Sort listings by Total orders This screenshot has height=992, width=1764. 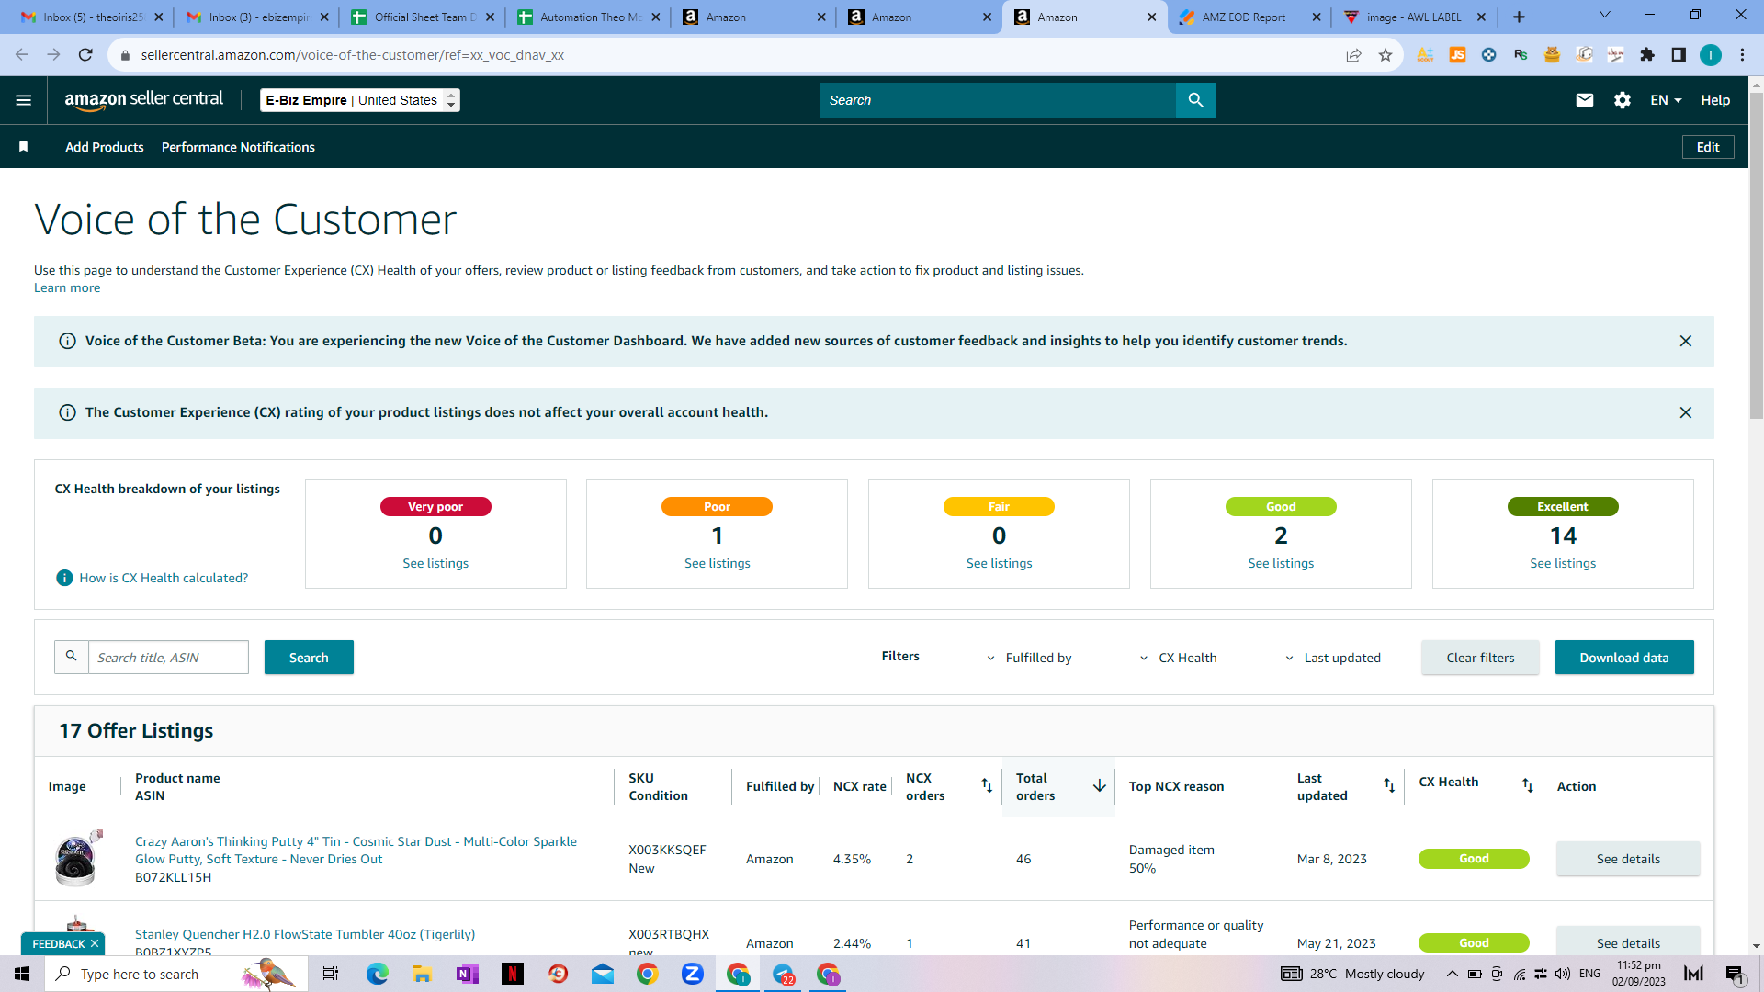[1099, 785]
